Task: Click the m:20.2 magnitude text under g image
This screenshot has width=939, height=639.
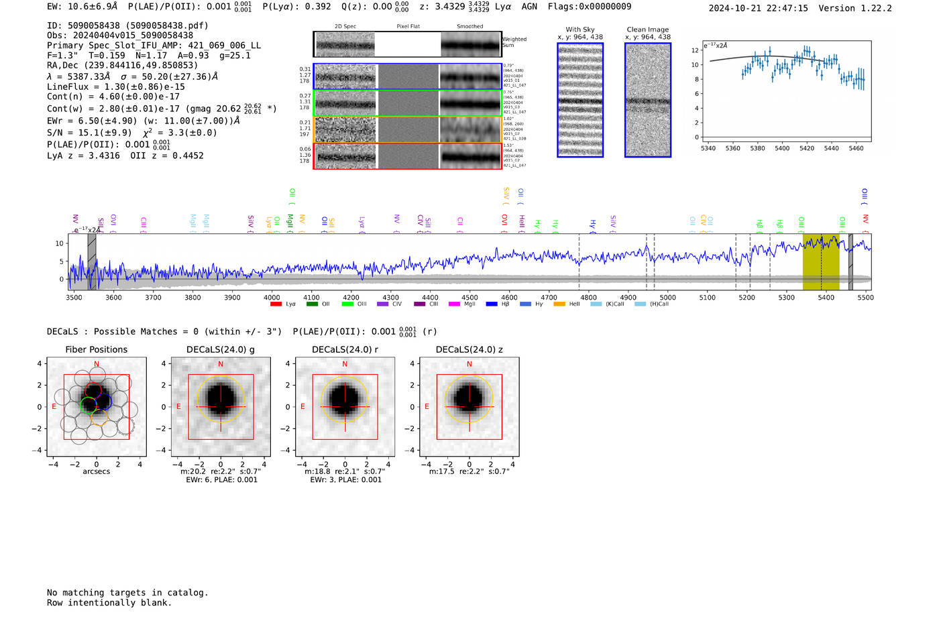Action: 193,471
